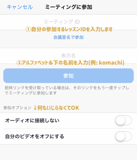The height and width of the screenshot is (160, 137).
Task: Click the オーディオに接続しない row label
Action: pos(32,121)
